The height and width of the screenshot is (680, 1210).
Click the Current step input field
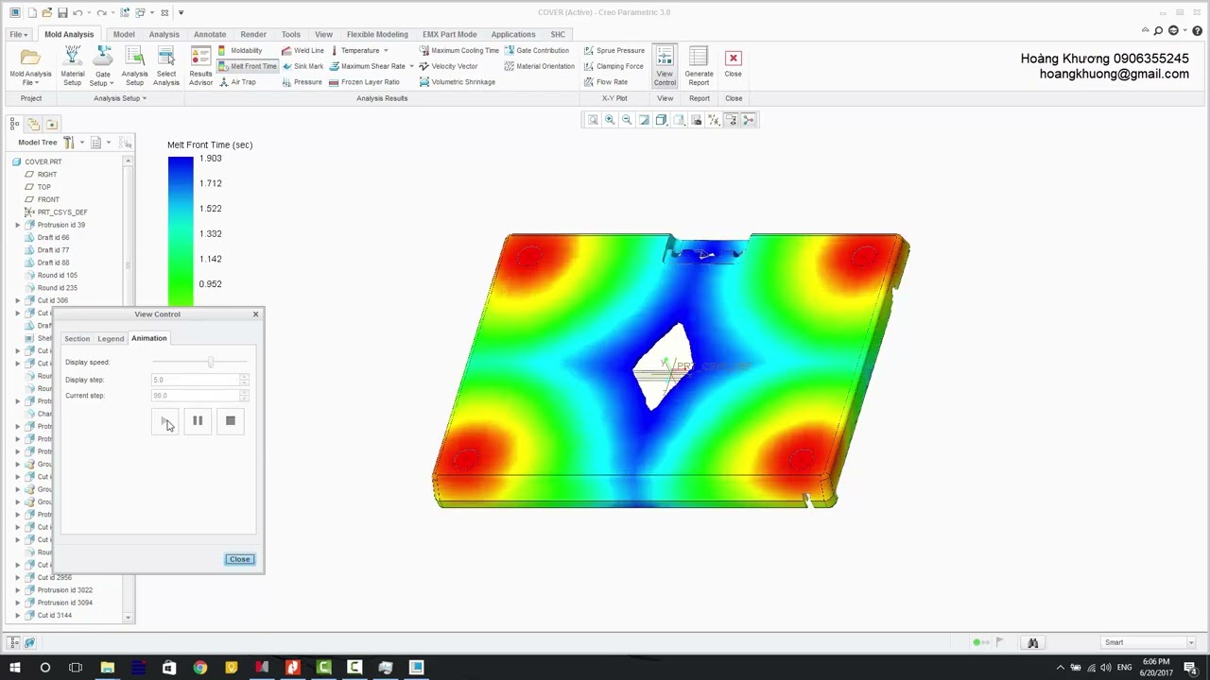[x=196, y=396]
